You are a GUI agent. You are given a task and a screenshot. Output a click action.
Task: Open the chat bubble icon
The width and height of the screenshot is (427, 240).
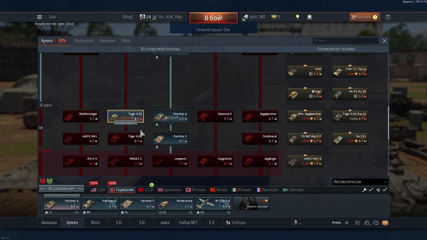[x=376, y=223]
